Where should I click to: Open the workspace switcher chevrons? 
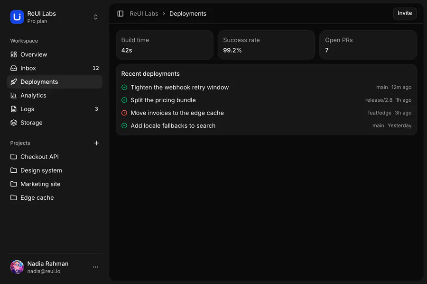(95, 17)
